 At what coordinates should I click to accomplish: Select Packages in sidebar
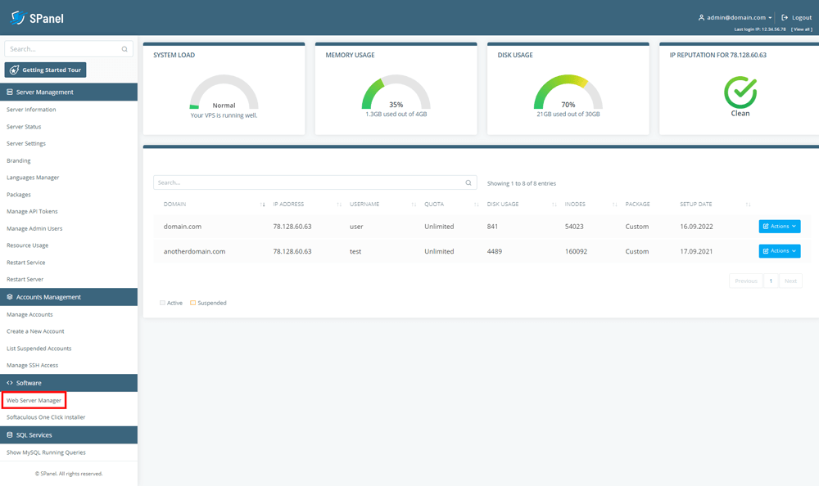18,195
